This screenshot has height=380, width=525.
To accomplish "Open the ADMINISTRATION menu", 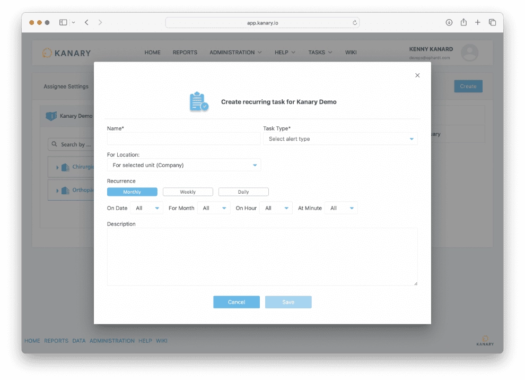I will [x=235, y=52].
